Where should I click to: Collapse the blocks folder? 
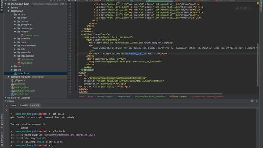pos(12,14)
